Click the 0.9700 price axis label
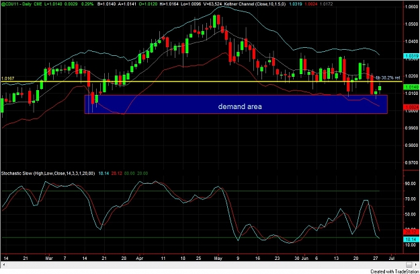The height and width of the screenshot is (274, 420). coord(411,163)
